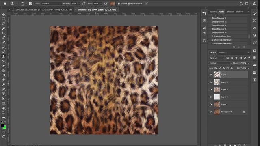
Task: Select the Zoom tool
Action: [x=4, y=113]
